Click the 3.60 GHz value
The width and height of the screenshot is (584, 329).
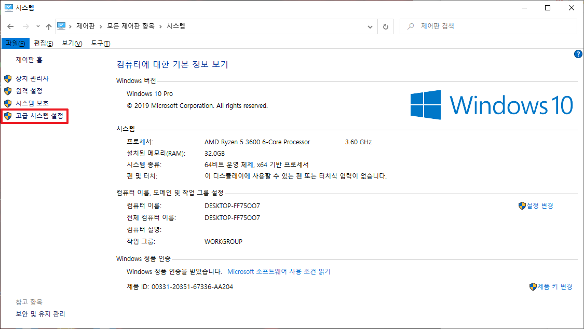tap(358, 142)
